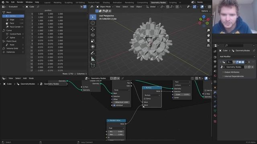The width and height of the screenshot is (257, 144).
Task: Click the Scale value field on the Scale Elements node
Action: [182, 94]
